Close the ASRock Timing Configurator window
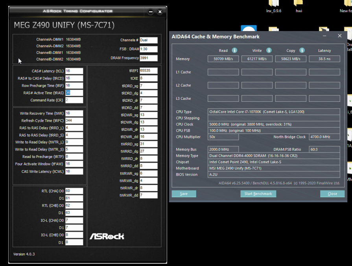 point(160,12)
